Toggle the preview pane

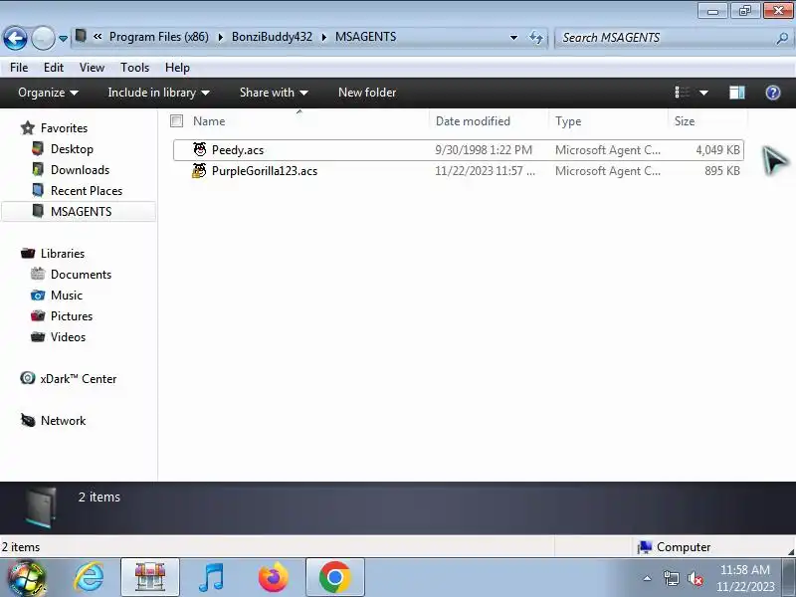[737, 93]
